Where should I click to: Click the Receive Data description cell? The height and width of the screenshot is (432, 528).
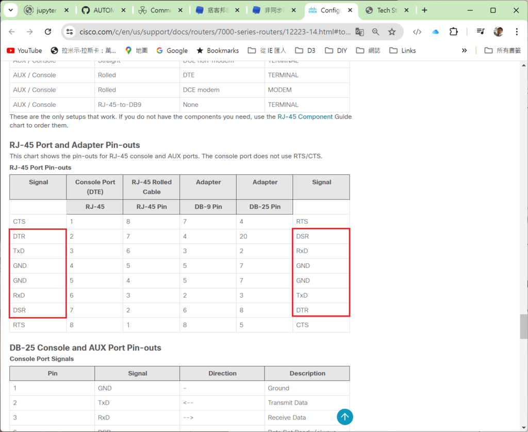click(x=307, y=418)
